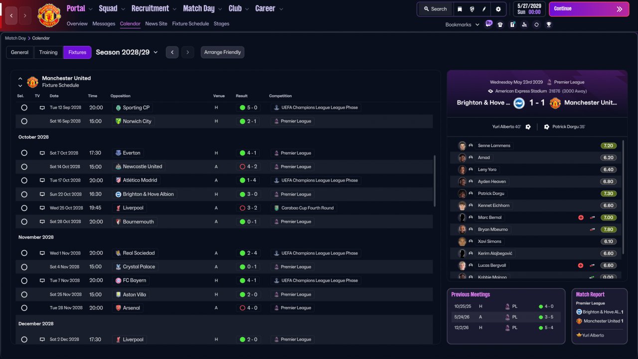
Task: Open the 9+ notifications message icon
Action: pyautogui.click(x=489, y=23)
